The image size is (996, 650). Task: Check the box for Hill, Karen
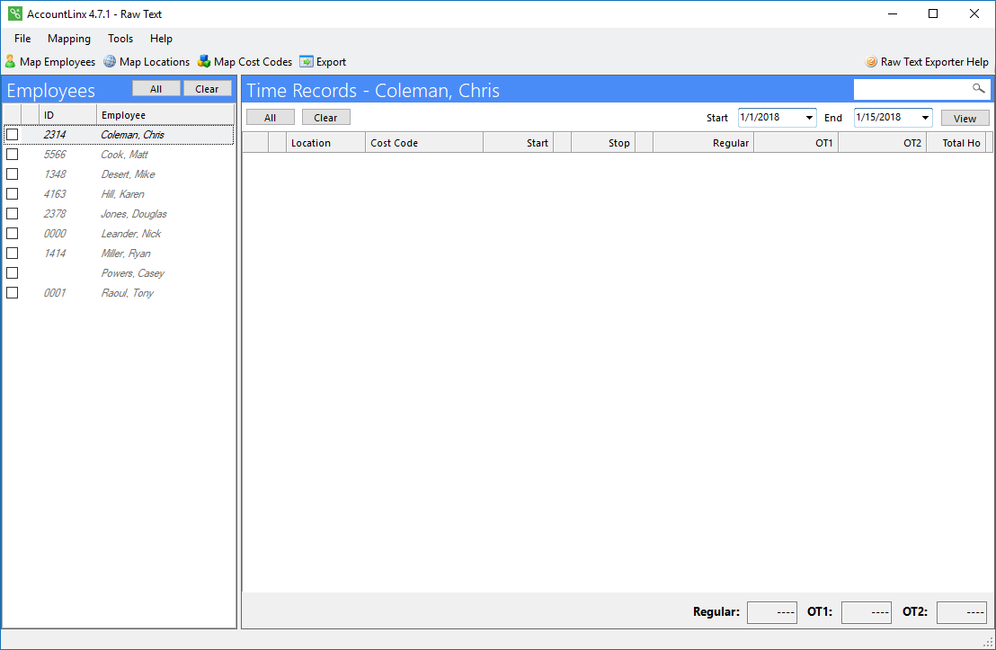point(12,194)
